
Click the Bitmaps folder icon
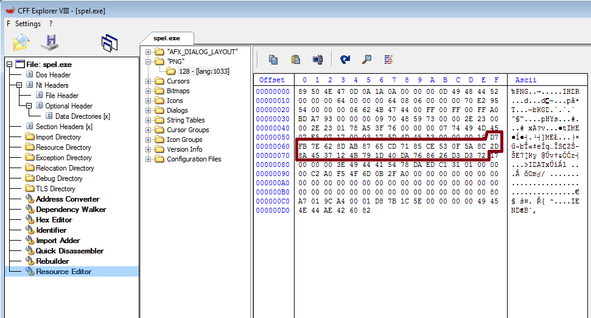160,91
